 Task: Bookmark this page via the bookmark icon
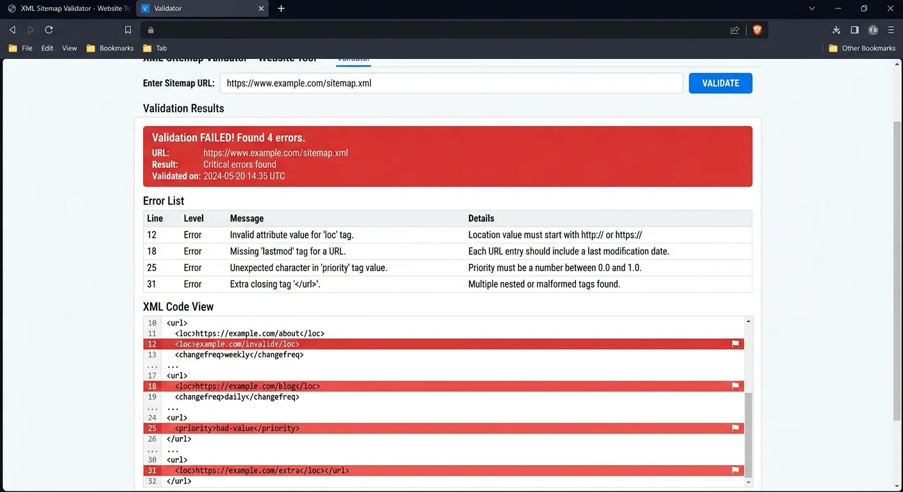(128, 29)
